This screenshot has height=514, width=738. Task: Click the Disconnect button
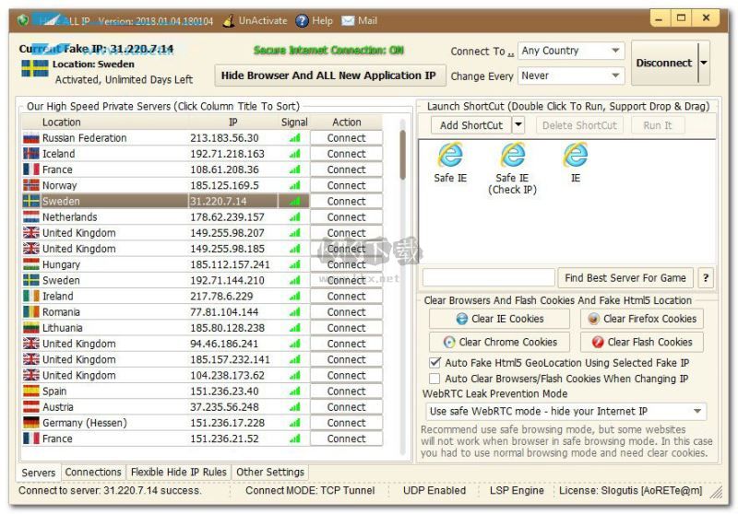point(664,63)
